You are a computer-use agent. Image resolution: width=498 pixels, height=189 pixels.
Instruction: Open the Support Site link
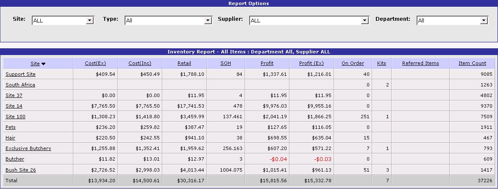[x=20, y=74]
